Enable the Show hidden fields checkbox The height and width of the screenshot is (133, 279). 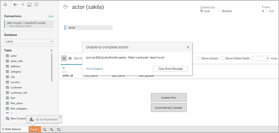coord(222,58)
